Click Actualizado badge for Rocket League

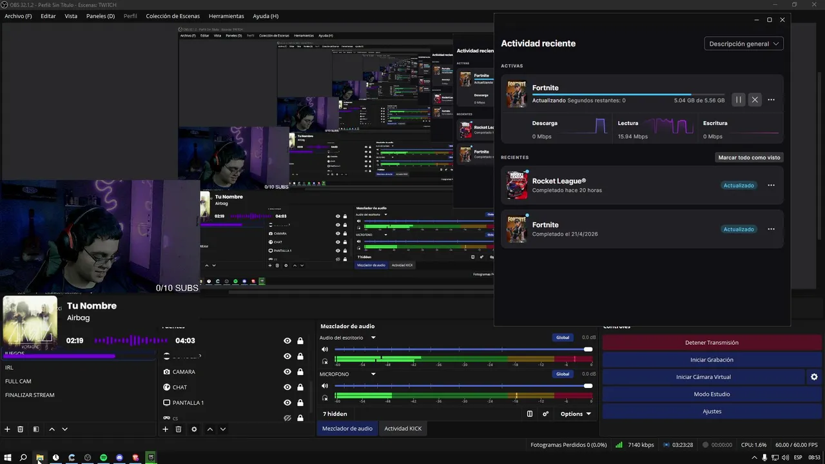[739, 186]
